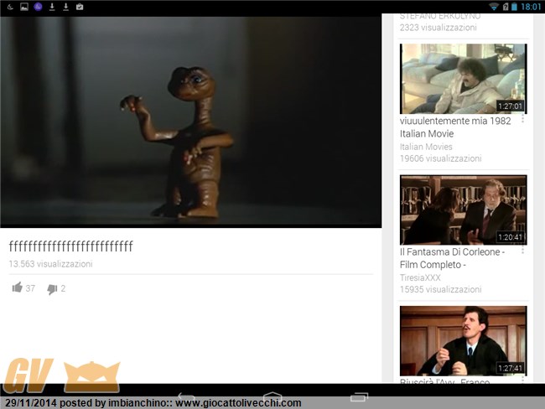Open the moon notification icon in status bar
This screenshot has height=409, width=545.
point(10,7)
